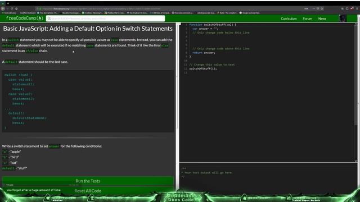The width and height of the screenshot is (360, 202).
Task: Click the browser home icon
Action: click(x=16, y=8)
